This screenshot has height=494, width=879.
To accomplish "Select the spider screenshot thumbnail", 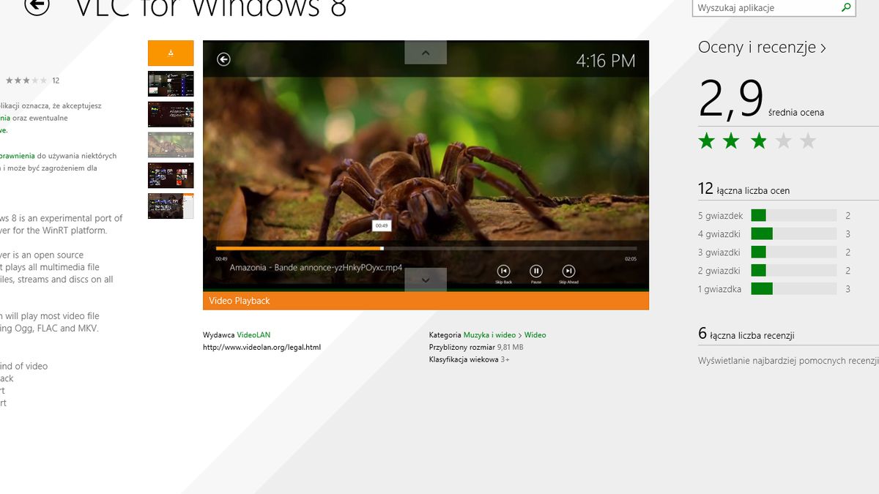I will click(171, 145).
